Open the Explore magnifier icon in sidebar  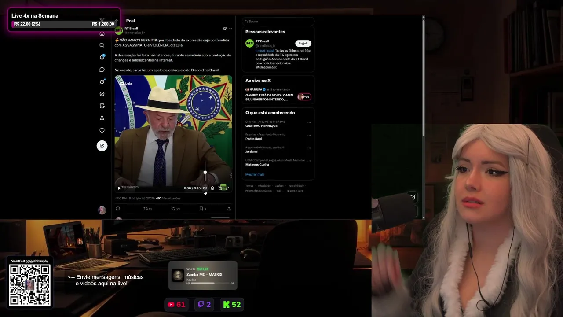click(102, 45)
